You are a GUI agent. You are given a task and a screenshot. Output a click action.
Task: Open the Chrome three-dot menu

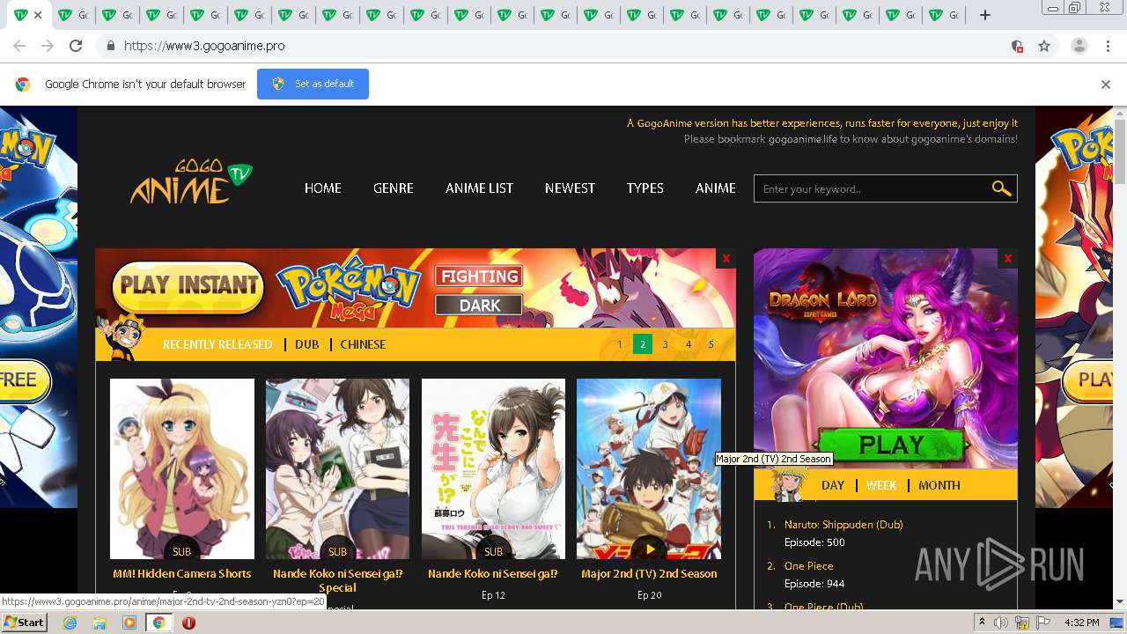[1106, 46]
